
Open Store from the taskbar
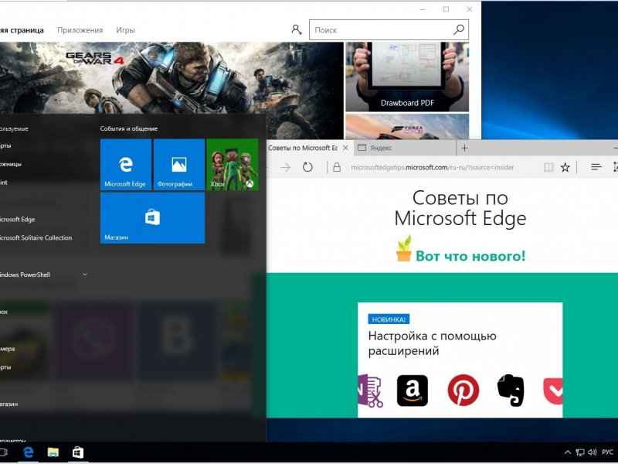tap(78, 452)
